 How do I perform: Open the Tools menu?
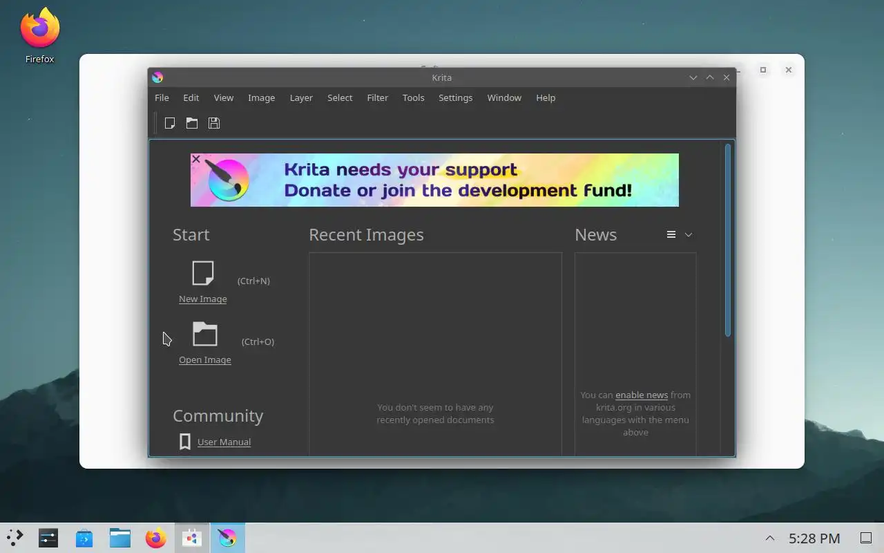coord(414,97)
